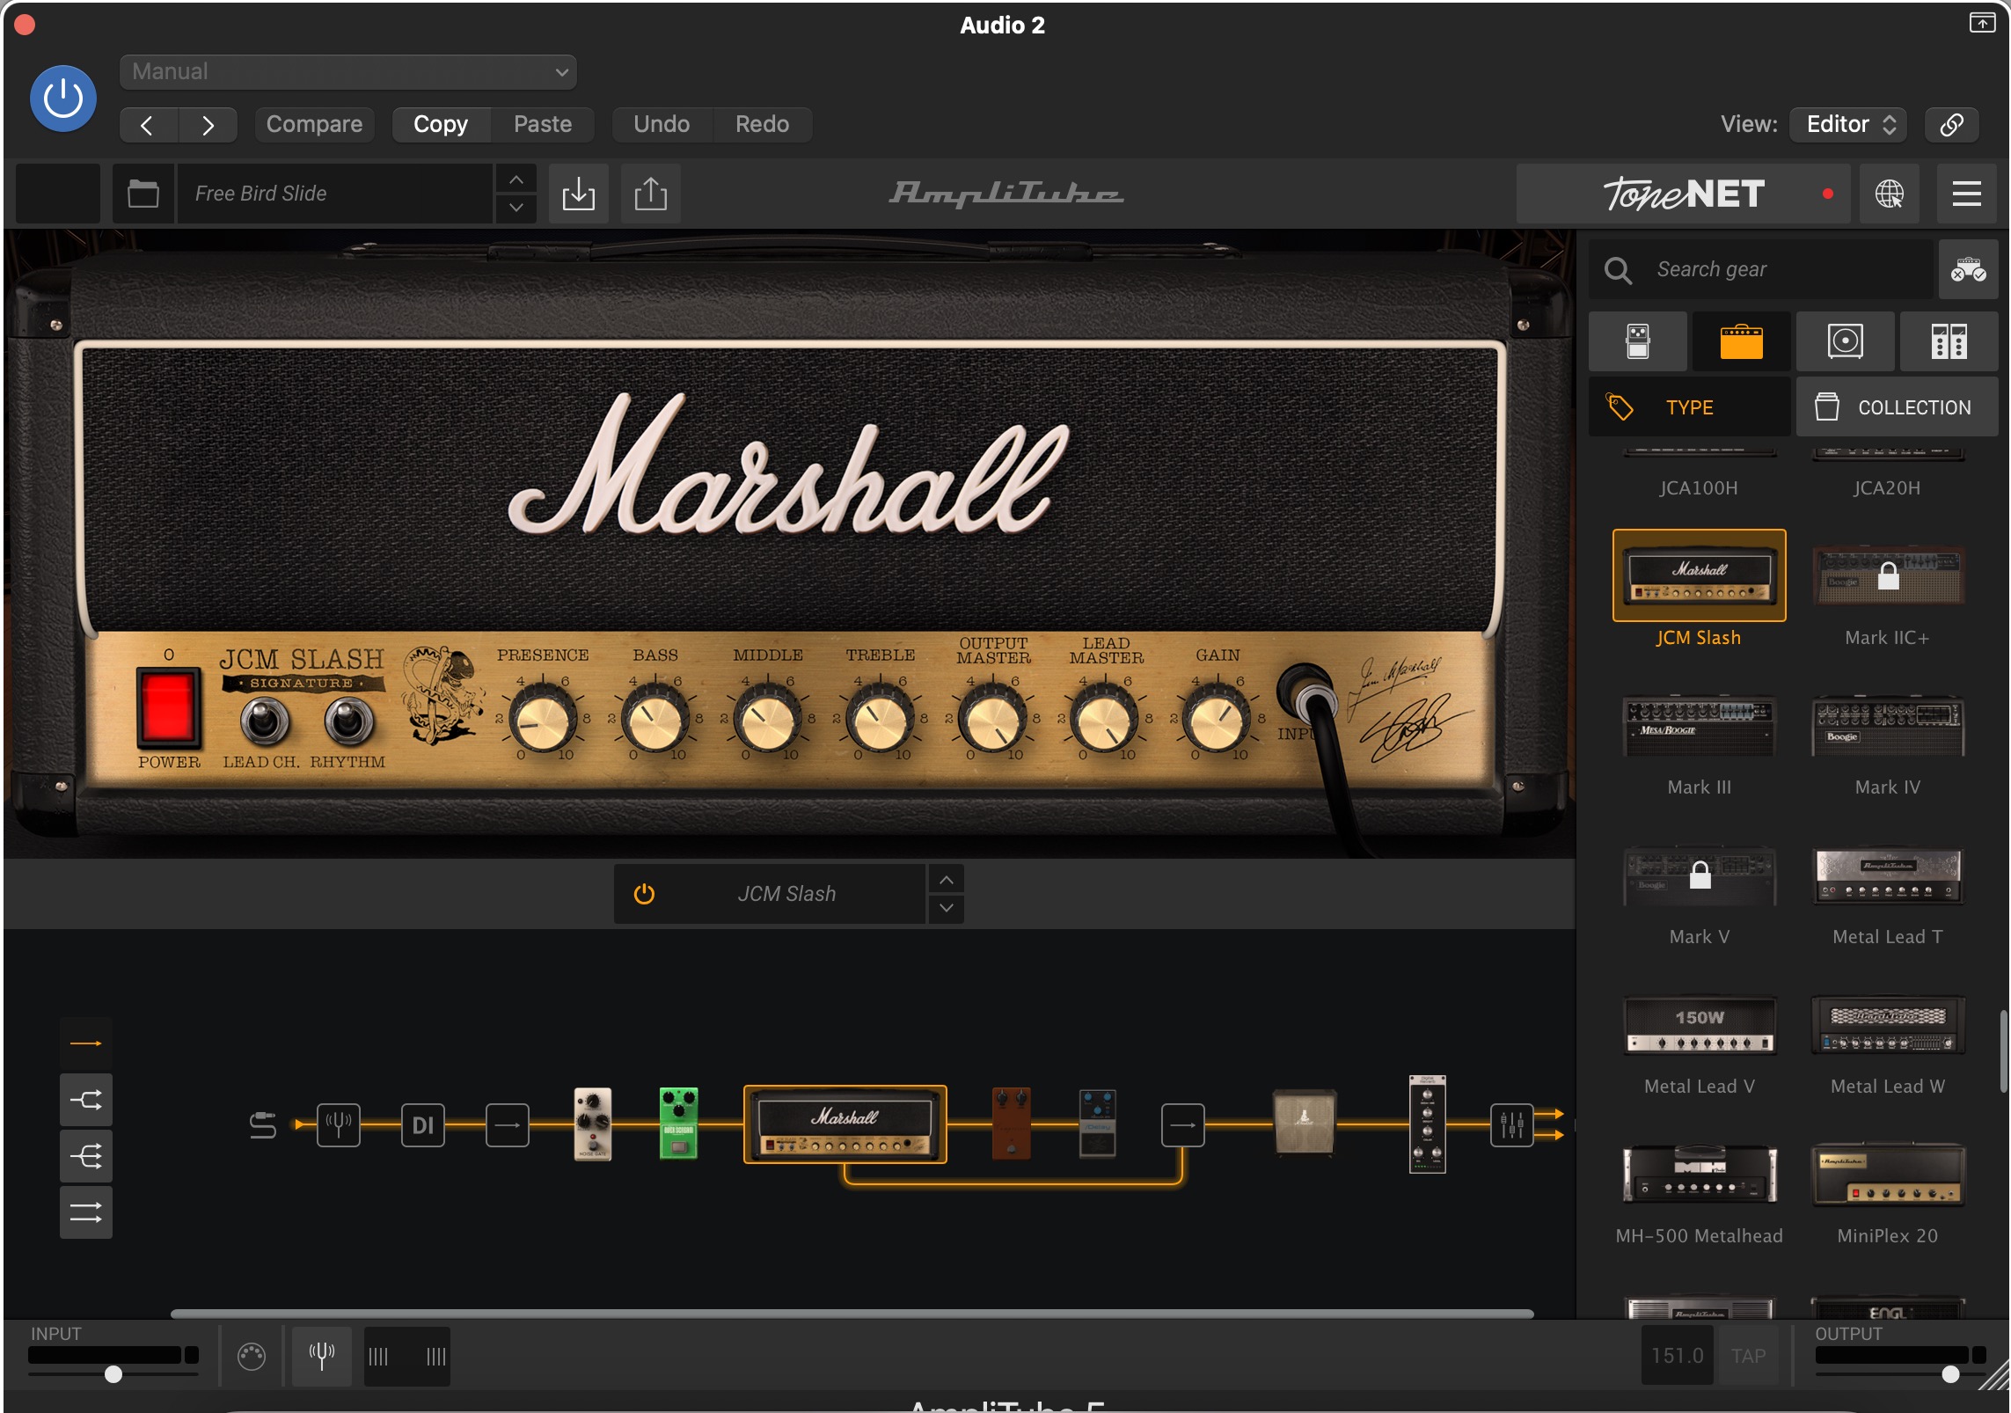Toggle JCM Slash module power icon
The width and height of the screenshot is (2011, 1413).
tap(644, 894)
